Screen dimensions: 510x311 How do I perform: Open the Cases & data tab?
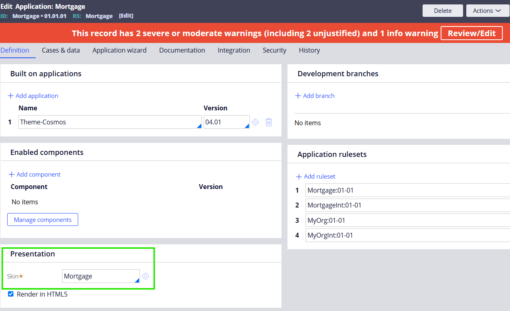click(x=61, y=50)
